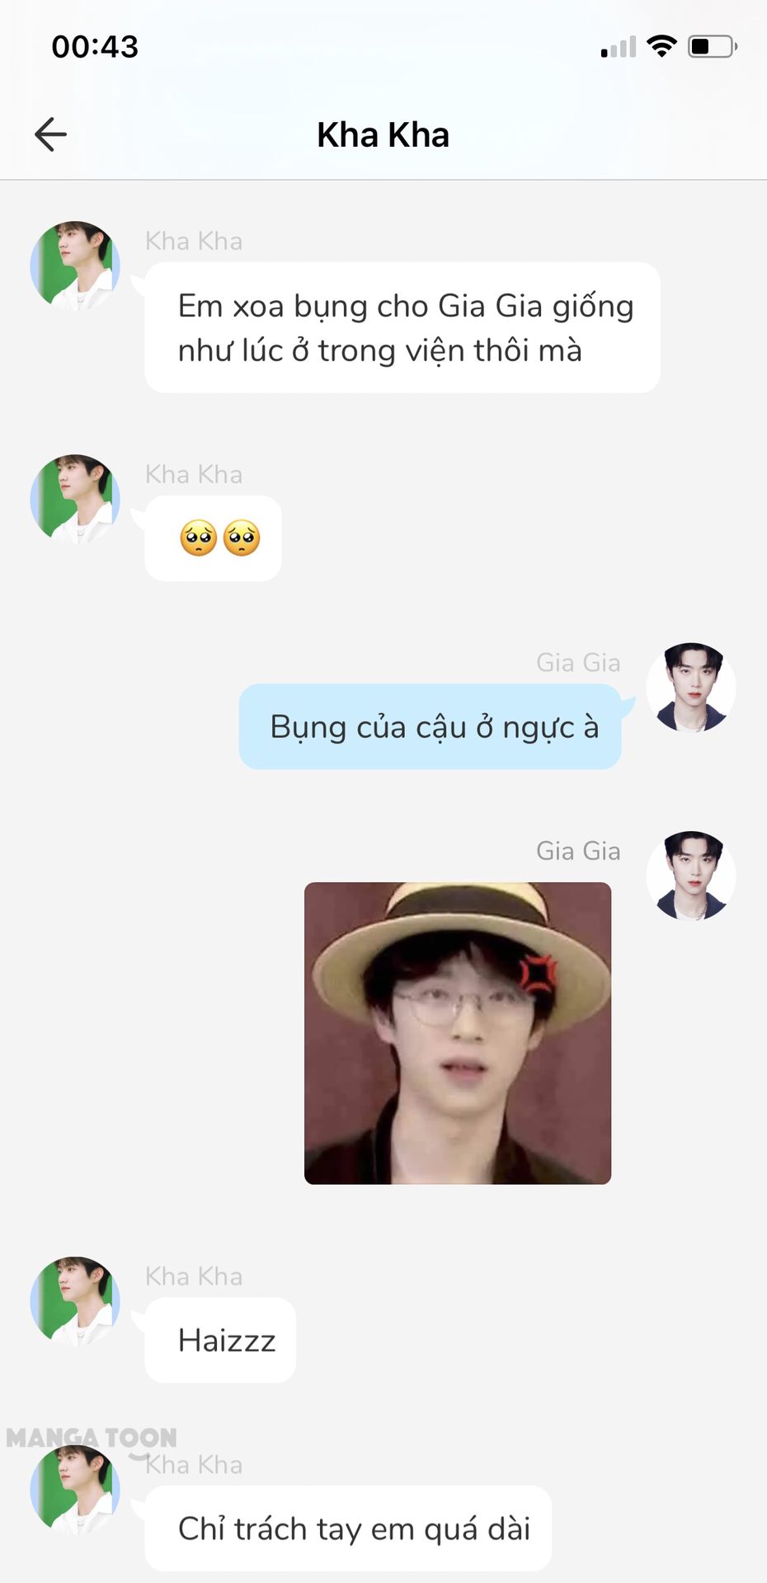
Task: Tap Gia Gia sender name above blue bubble
Action: (x=578, y=662)
